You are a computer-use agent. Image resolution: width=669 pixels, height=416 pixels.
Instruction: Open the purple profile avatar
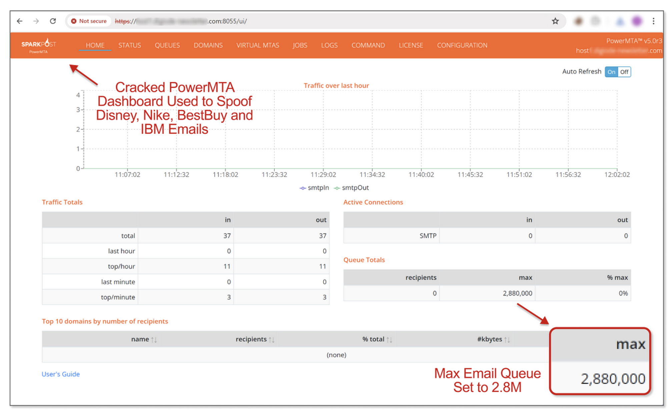click(x=637, y=21)
